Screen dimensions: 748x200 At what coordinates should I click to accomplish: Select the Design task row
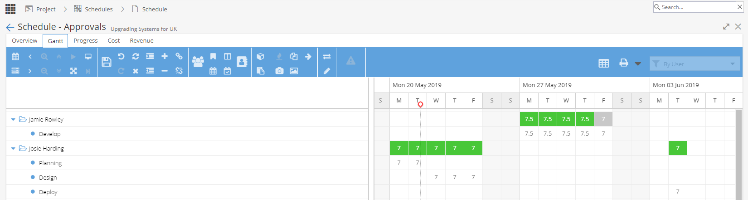pos(187,177)
